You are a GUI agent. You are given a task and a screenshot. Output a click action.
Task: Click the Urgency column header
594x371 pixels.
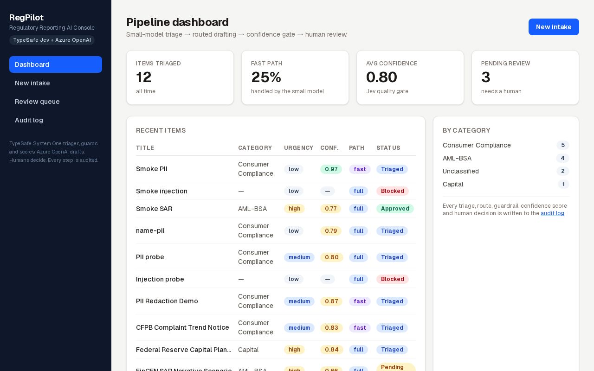pos(298,148)
